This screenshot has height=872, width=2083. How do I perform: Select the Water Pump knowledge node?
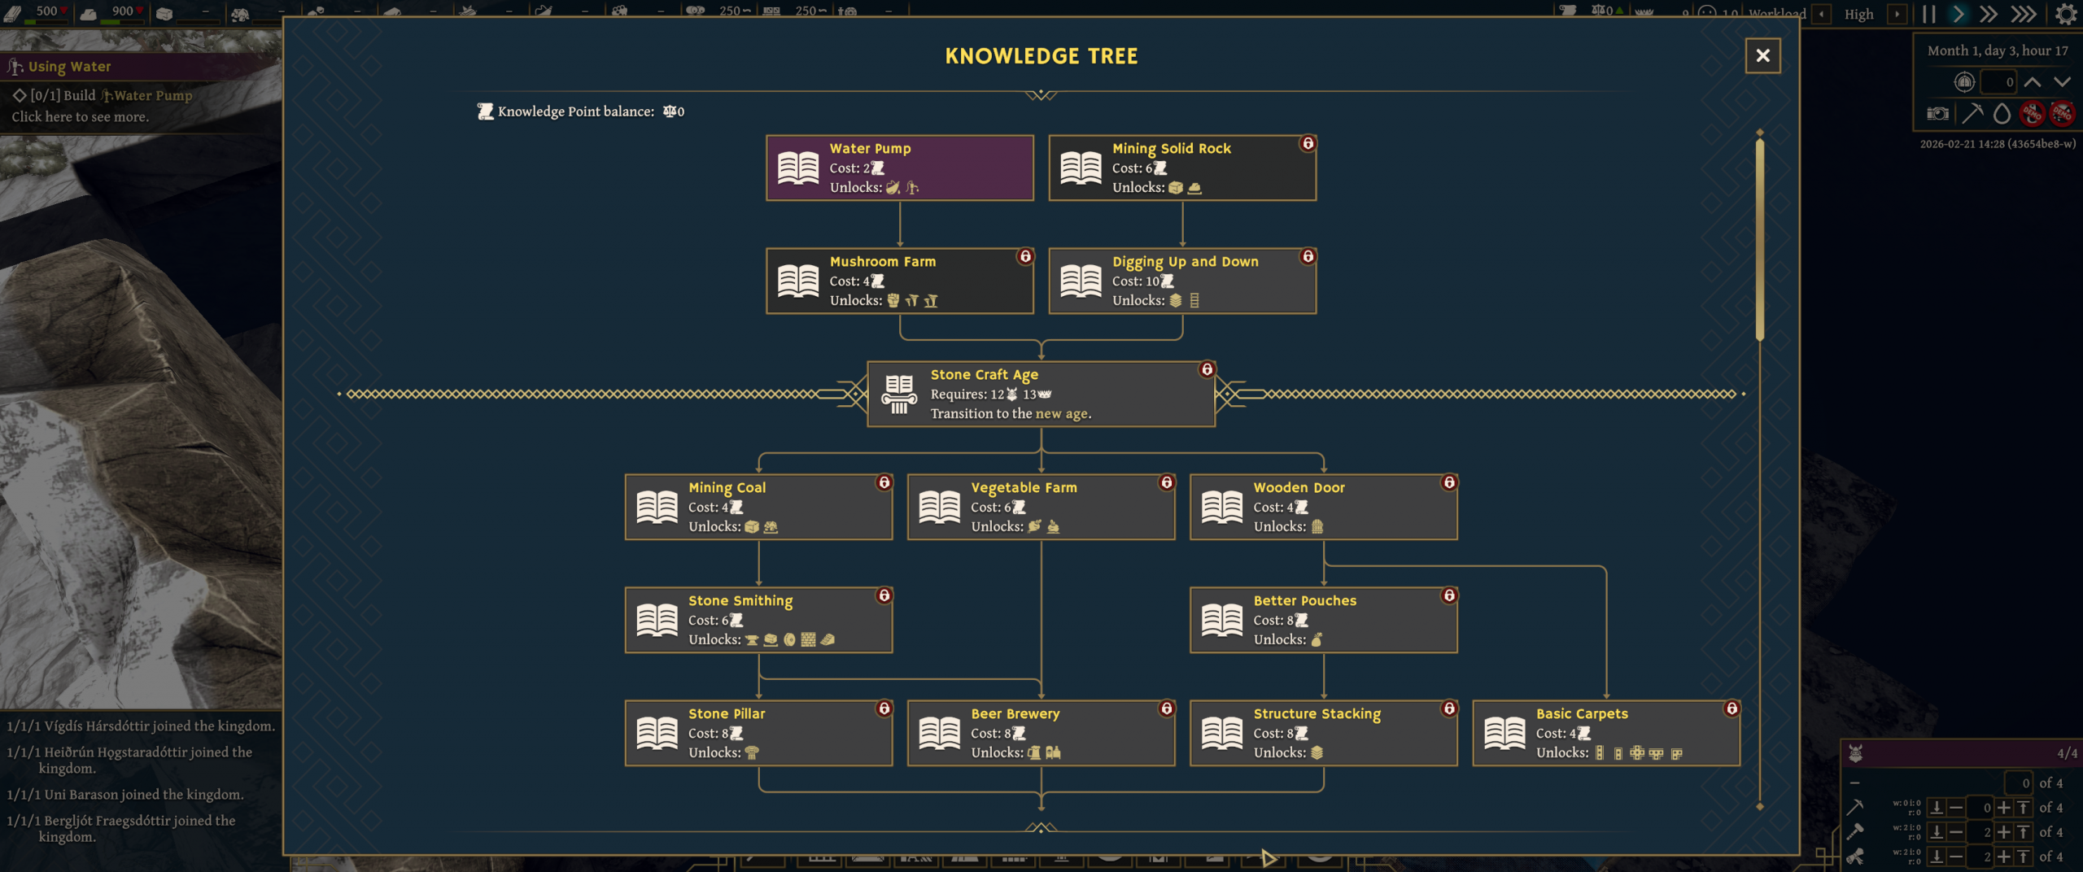tap(899, 168)
